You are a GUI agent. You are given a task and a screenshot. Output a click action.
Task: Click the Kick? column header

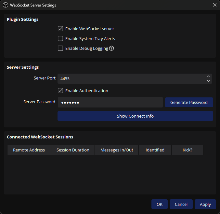coord(187,150)
